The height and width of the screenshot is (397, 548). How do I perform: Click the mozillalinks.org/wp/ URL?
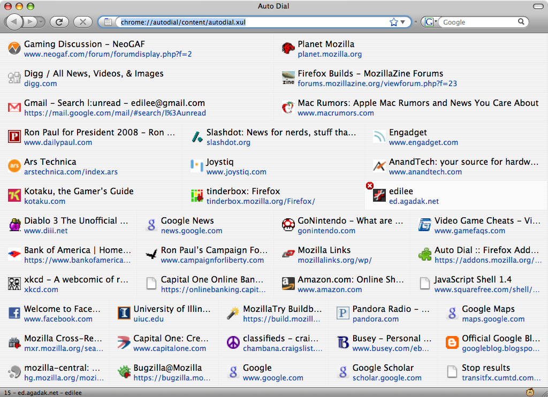[334, 260]
